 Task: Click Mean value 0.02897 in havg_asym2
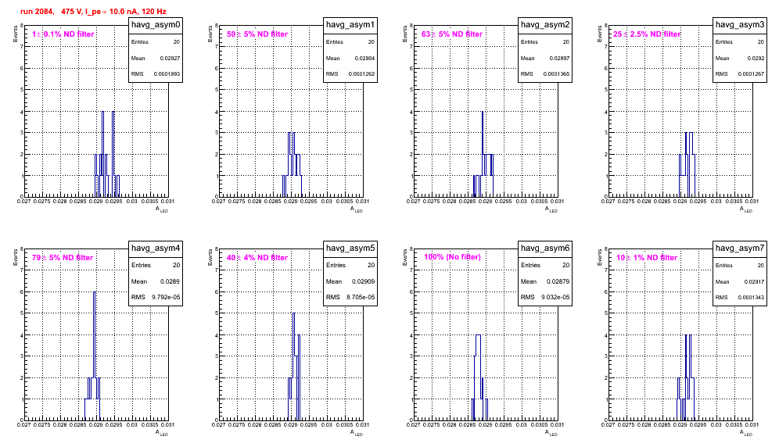(x=559, y=58)
